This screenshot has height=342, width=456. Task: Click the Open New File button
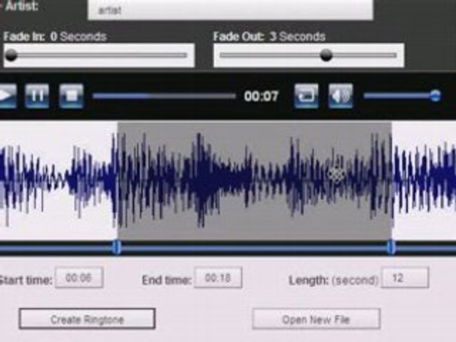[x=316, y=319]
